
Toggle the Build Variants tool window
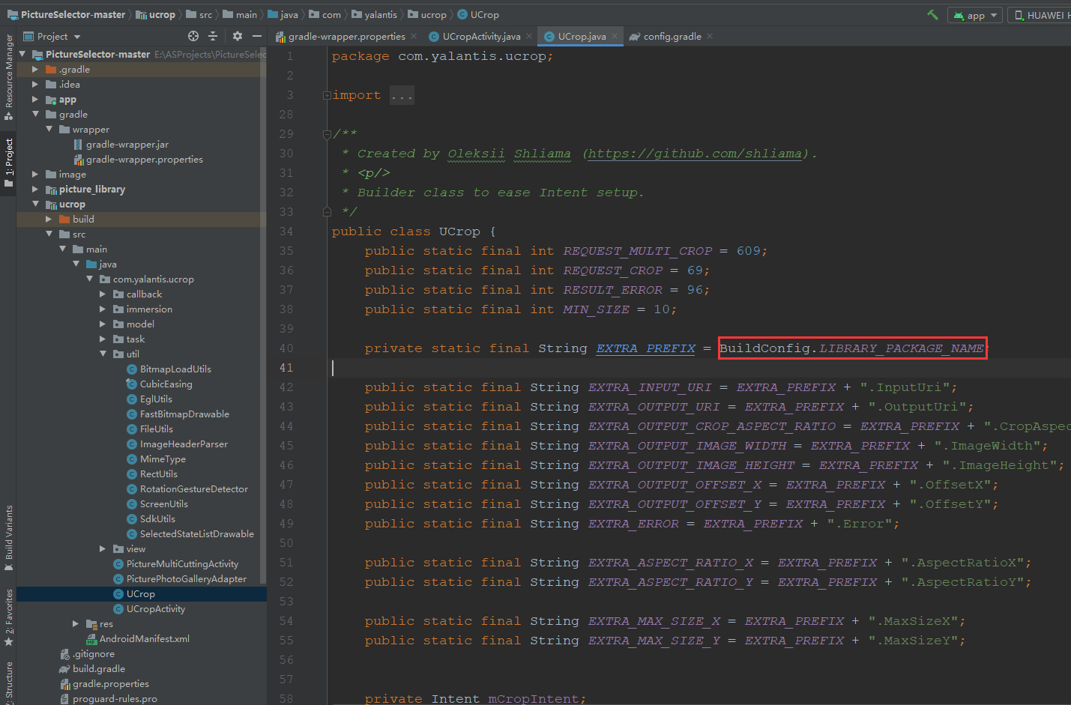coord(8,538)
